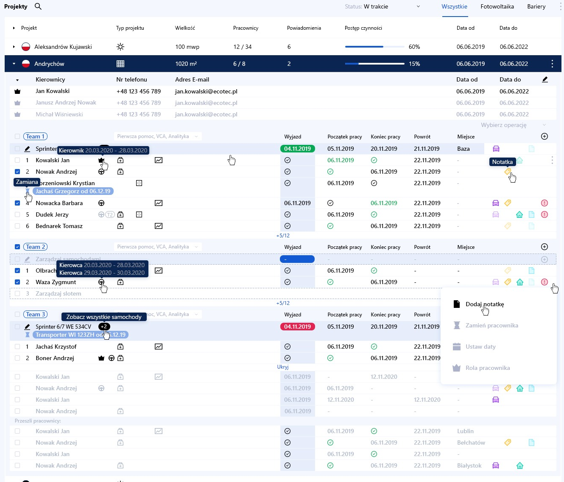This screenshot has height=482, width=564.
Task: Open the Andrychów row three-dot menu
Action: coord(552,64)
